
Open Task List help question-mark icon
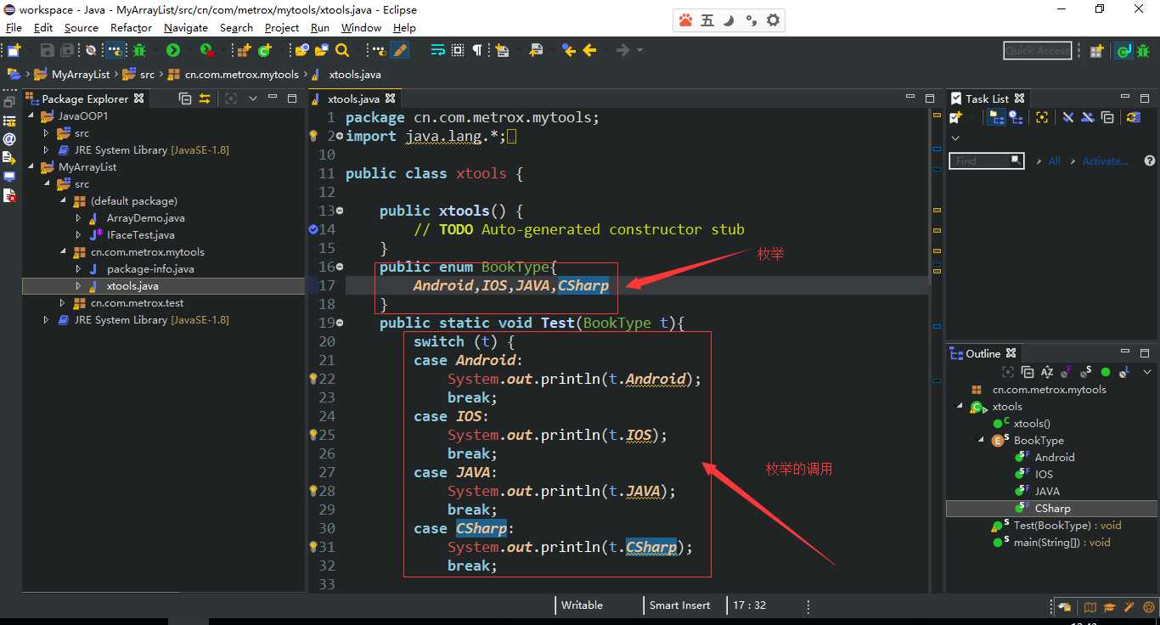click(x=1149, y=160)
